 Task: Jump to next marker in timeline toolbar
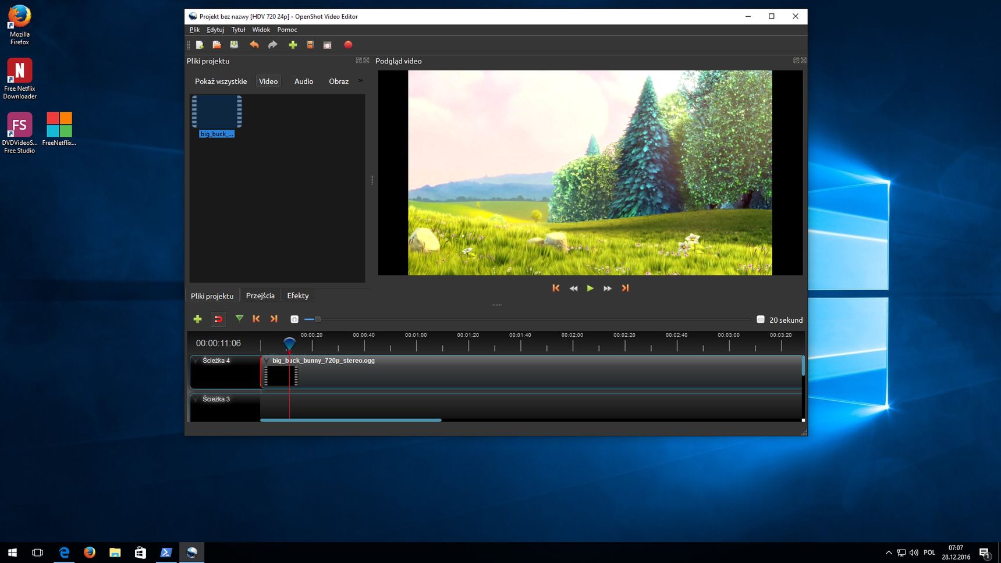tap(274, 319)
